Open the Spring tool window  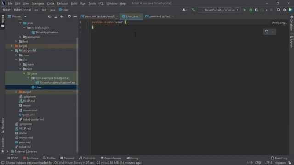(132, 158)
